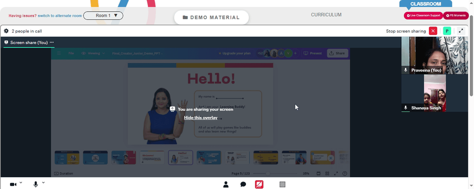Expand camera options chevron
This screenshot has height=189, width=474.
pyautogui.click(x=21, y=183)
